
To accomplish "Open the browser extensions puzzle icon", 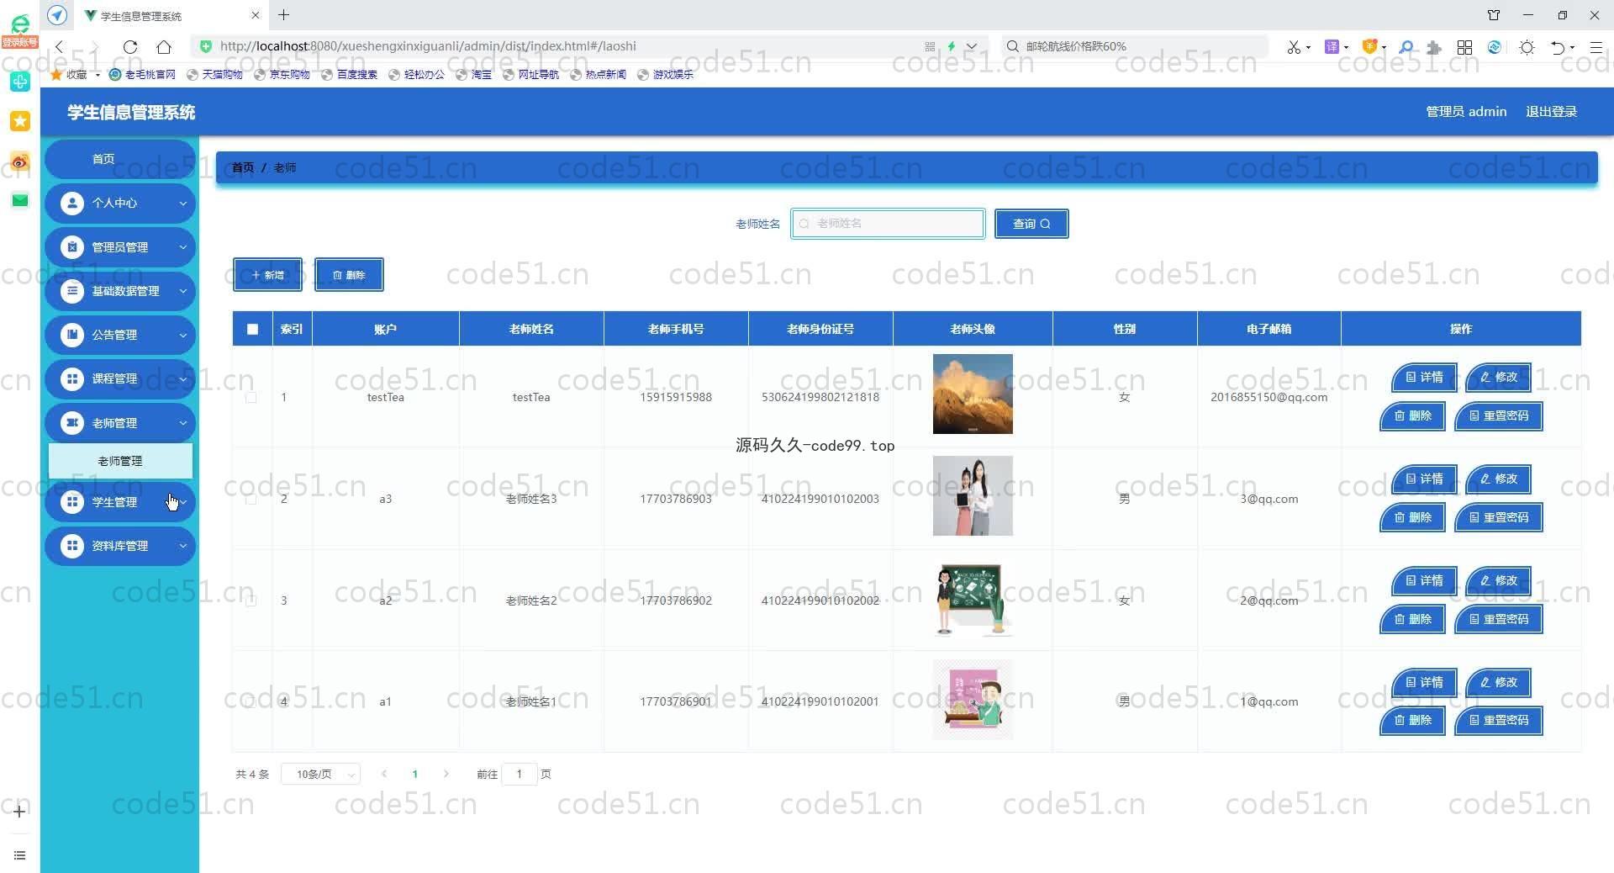I will [1434, 47].
